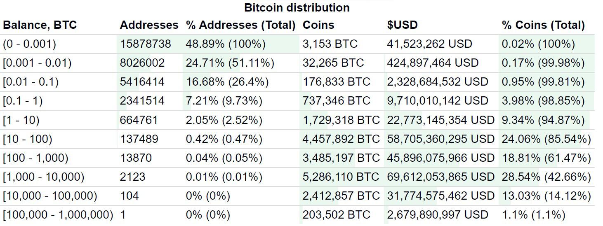The image size is (603, 226).
Task: Click the "Addresses" column header
Action: [149, 25]
